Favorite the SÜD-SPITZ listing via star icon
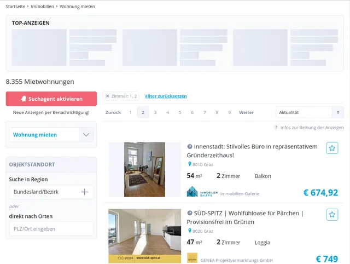Image resolution: width=350 pixels, height=264 pixels. 332,215
